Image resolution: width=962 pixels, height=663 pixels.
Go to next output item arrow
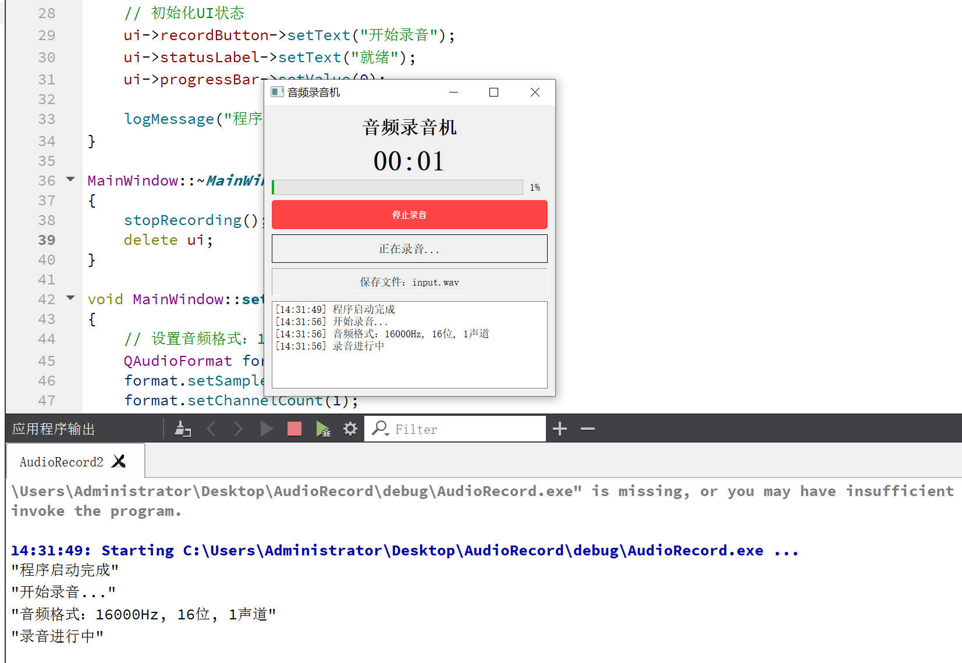pos(238,429)
